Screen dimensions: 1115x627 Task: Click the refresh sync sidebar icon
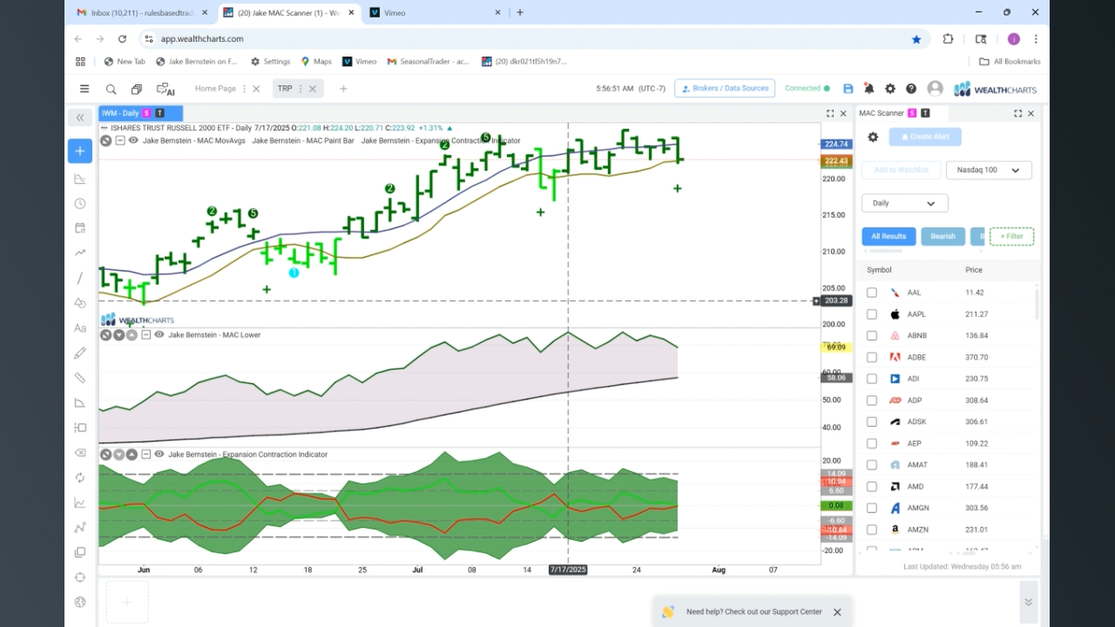coord(80,477)
